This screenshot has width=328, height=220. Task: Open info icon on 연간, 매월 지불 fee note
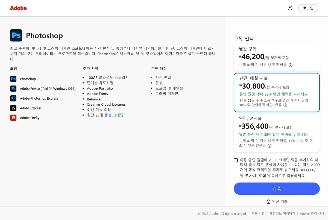[285, 105]
